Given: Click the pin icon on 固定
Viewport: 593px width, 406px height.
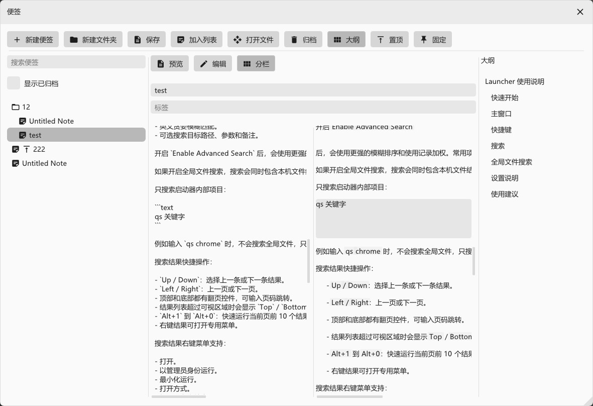Looking at the screenshot, I should pyautogui.click(x=424, y=40).
